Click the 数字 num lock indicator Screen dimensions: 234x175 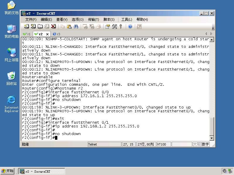(x=205, y=144)
